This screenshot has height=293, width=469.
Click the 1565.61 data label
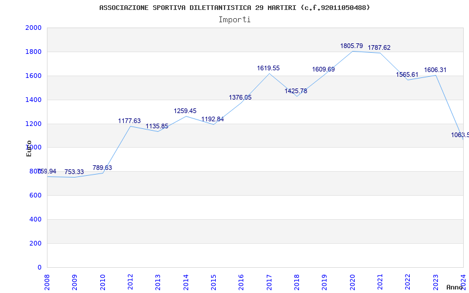click(407, 74)
